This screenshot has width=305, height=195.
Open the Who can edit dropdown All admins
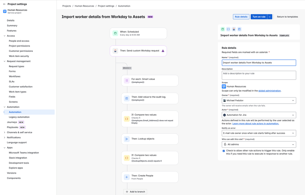click(259, 144)
